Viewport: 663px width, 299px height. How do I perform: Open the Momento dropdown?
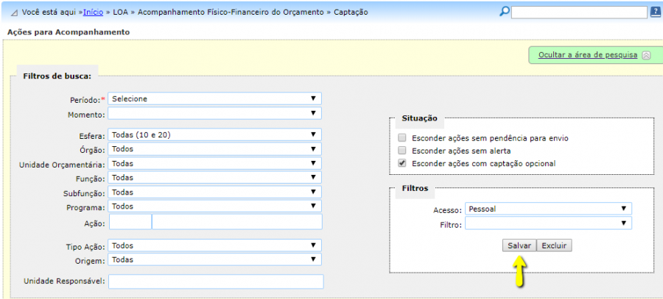click(x=215, y=113)
